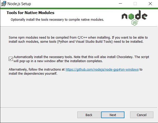Click the Node.js Setup installer icon

(4, 4)
